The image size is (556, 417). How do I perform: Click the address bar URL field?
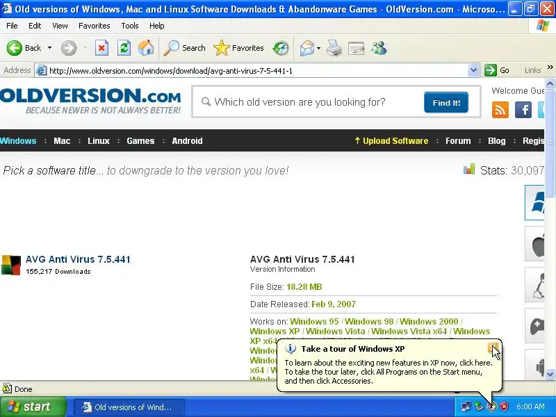[x=257, y=71]
